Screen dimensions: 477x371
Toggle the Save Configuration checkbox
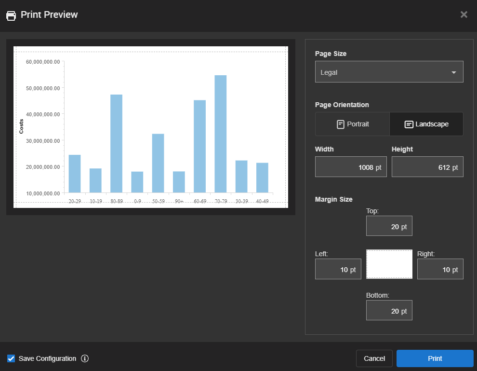(11, 358)
